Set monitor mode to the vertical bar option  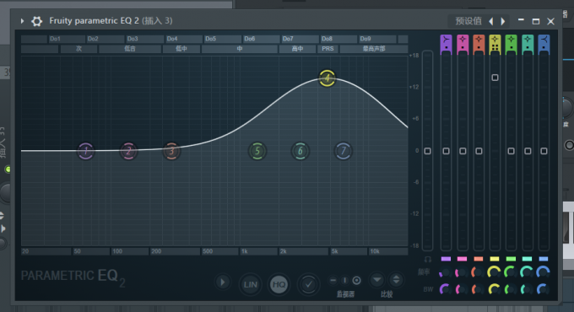click(x=344, y=281)
